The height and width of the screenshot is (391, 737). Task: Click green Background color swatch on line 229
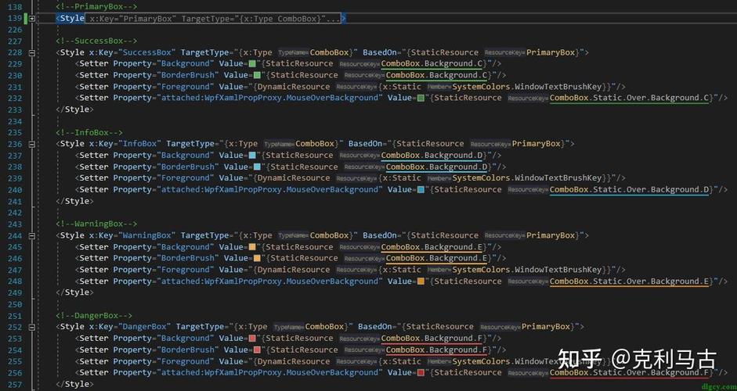point(252,64)
